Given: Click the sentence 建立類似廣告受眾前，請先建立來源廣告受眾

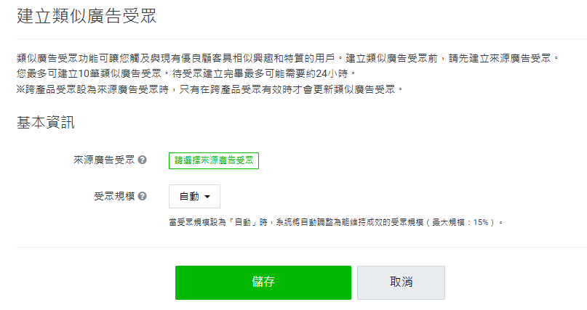Looking at the screenshot, I should point(452,57).
